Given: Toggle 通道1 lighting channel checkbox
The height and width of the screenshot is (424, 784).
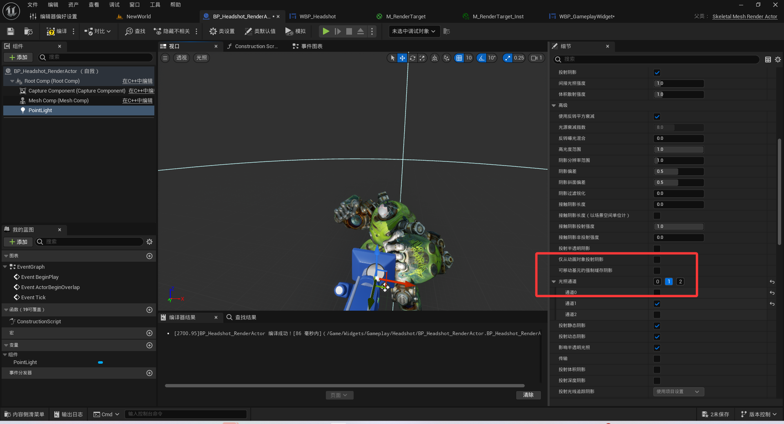Looking at the screenshot, I should point(657,304).
